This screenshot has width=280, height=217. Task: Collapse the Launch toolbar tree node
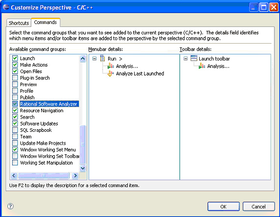[x=186, y=58]
